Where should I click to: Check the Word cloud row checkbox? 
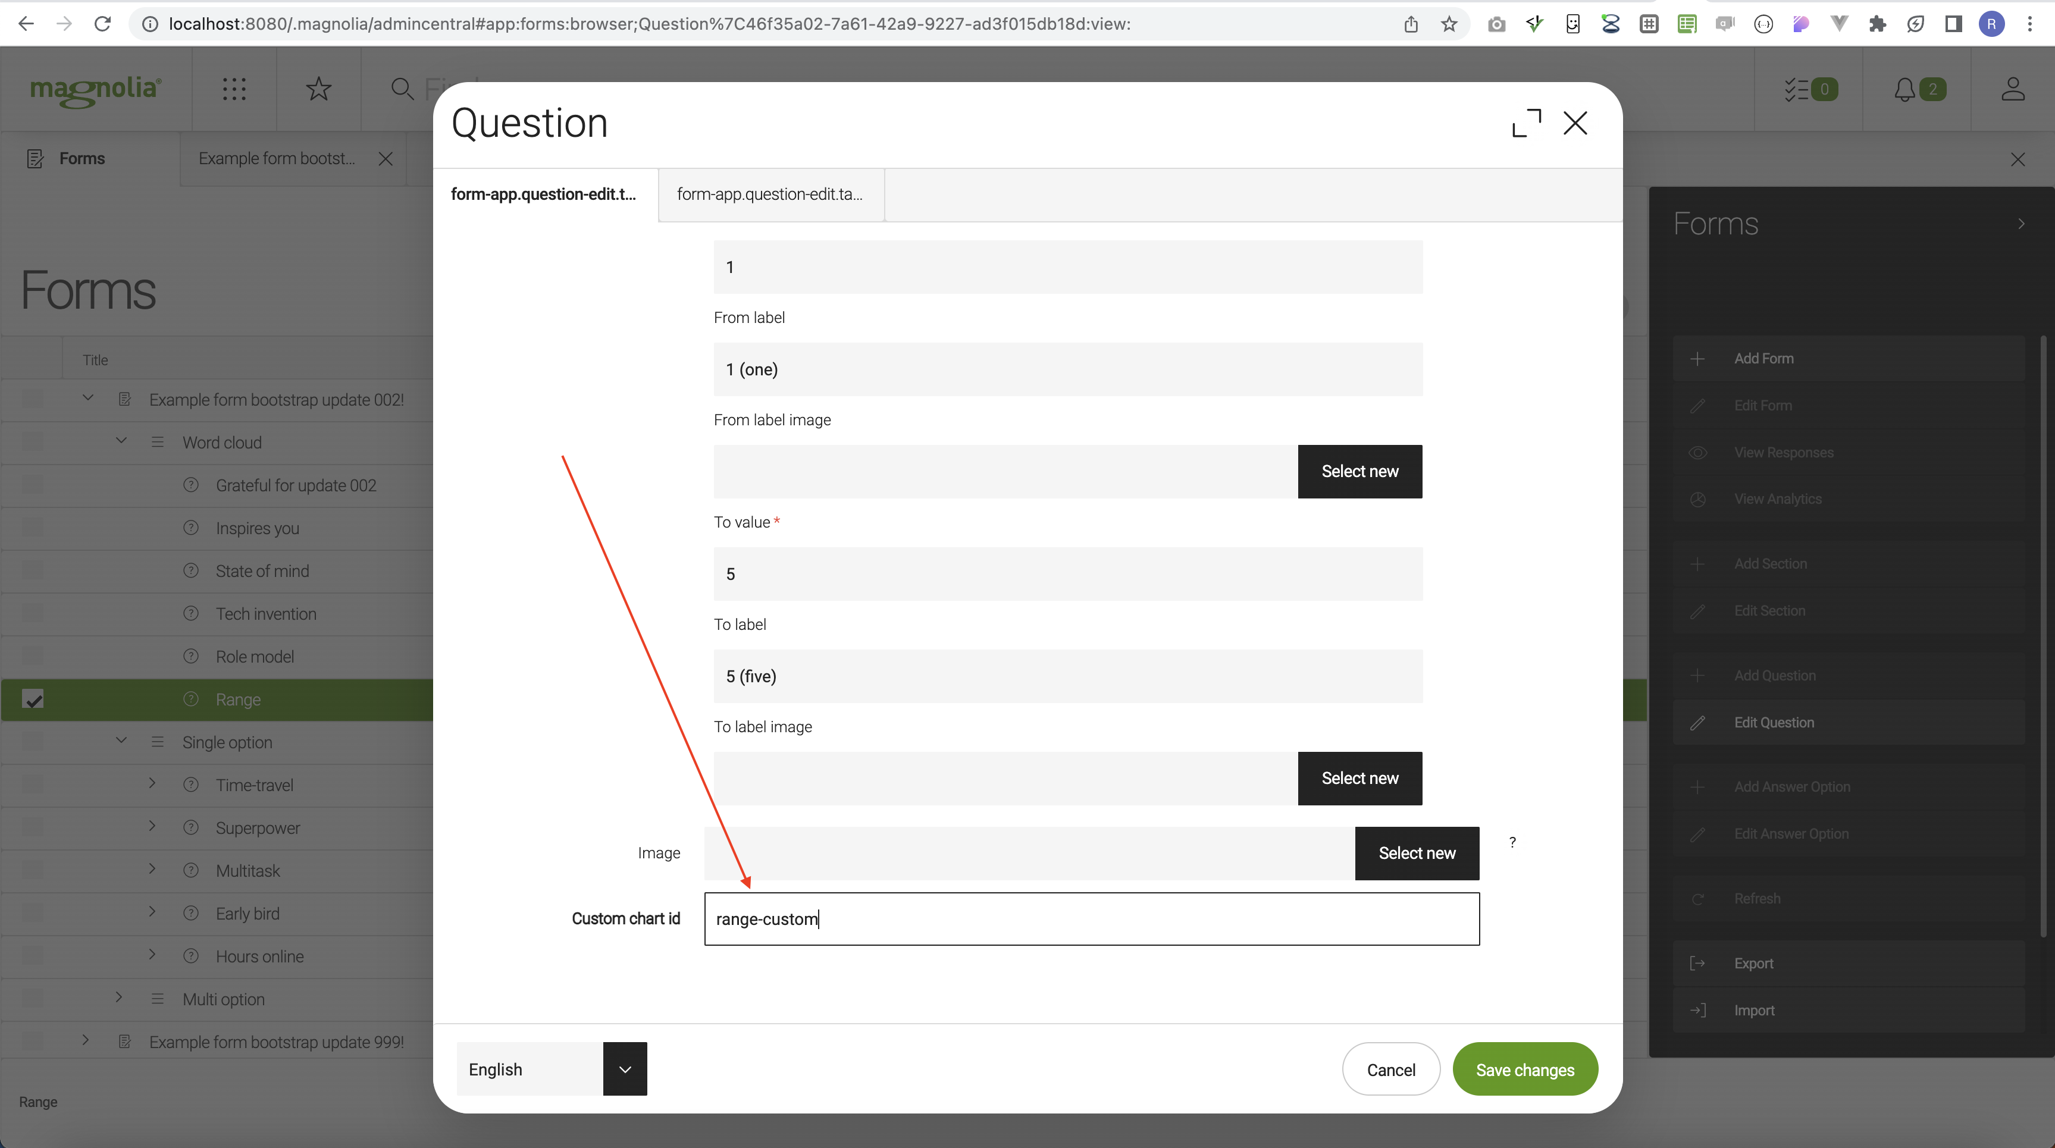pos(33,442)
